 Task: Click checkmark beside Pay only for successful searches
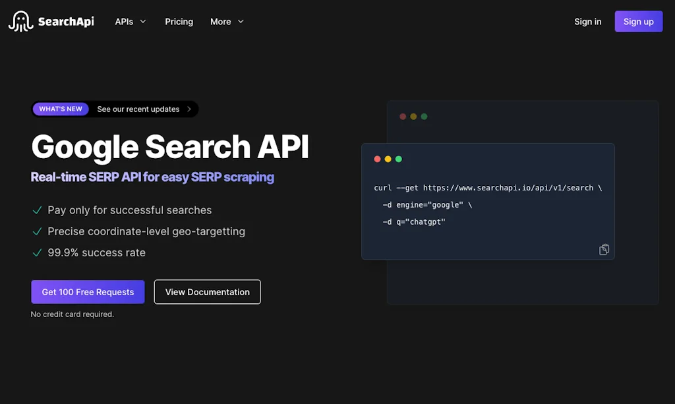click(x=38, y=210)
